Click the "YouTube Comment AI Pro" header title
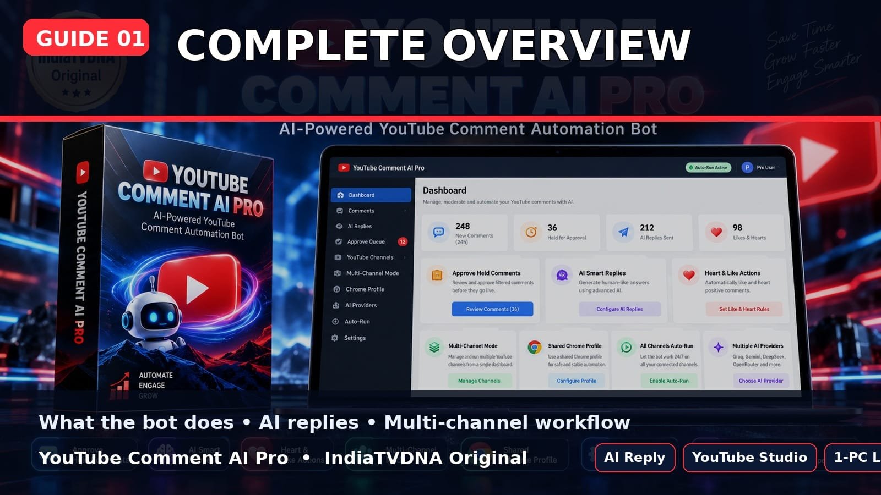Image resolution: width=881 pixels, height=495 pixels. tap(388, 168)
